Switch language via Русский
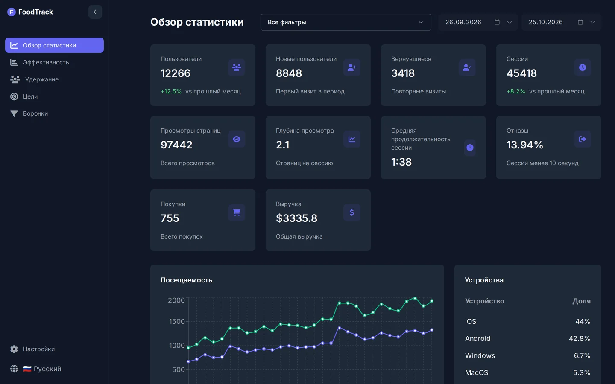Image resolution: width=615 pixels, height=384 pixels. pos(47,369)
